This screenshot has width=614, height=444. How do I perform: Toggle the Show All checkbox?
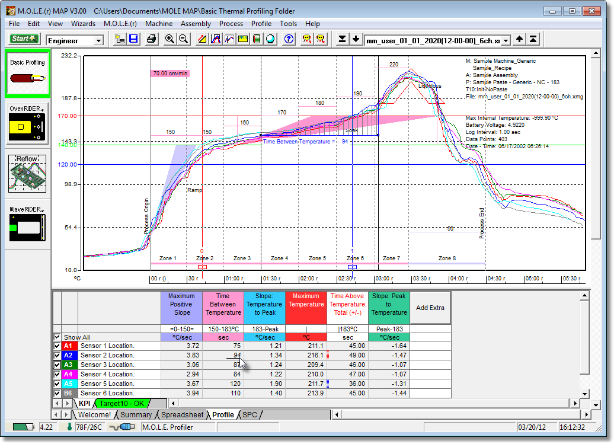tap(57, 337)
